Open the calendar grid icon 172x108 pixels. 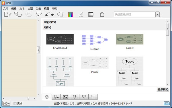[91, 14]
